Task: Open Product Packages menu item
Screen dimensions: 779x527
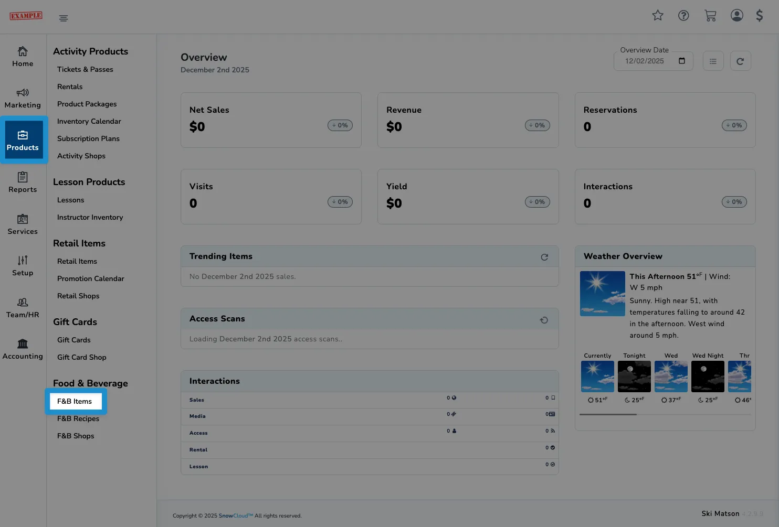Action: (x=87, y=104)
